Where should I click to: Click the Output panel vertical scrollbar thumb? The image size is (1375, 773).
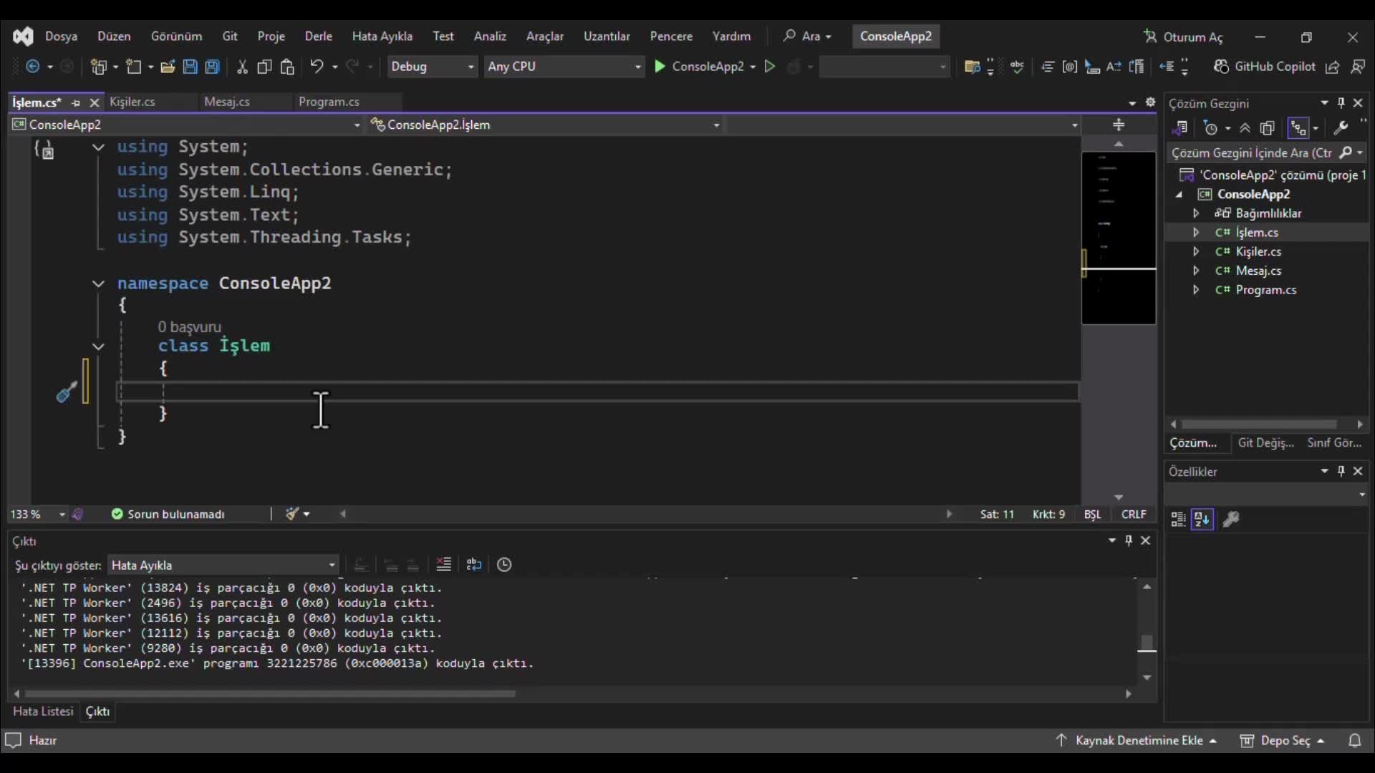(x=1147, y=643)
